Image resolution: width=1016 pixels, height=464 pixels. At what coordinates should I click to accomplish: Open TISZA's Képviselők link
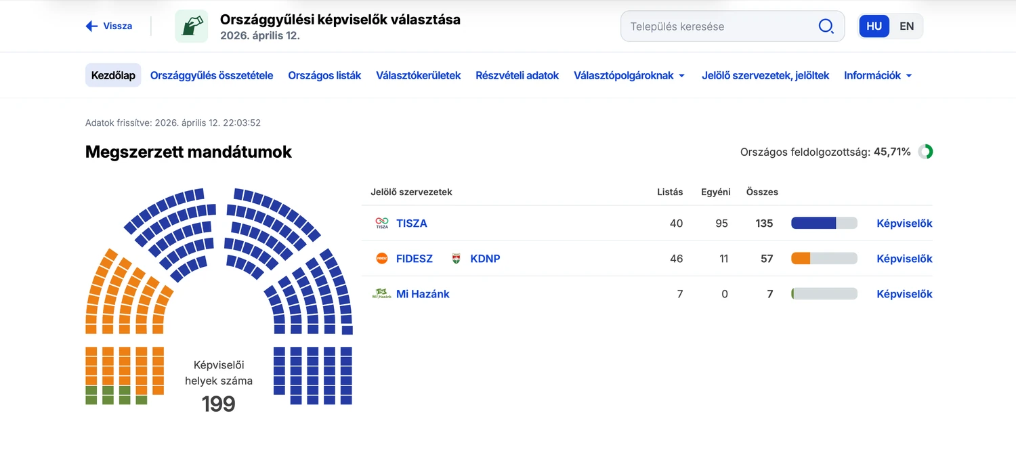pyautogui.click(x=904, y=224)
